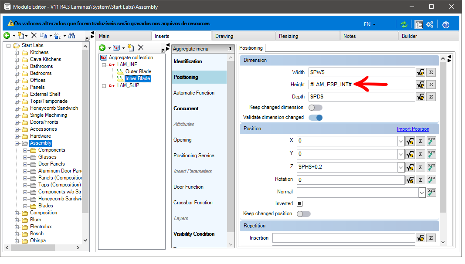Click sigma icon next to Height field
The image size is (465, 264).
click(x=431, y=85)
